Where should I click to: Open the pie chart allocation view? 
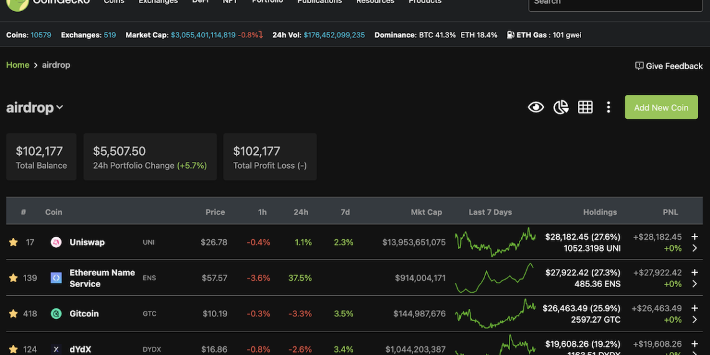(x=561, y=107)
